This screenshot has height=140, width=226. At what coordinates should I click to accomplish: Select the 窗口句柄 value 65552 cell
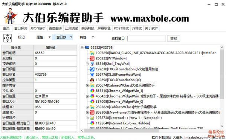point(55,53)
